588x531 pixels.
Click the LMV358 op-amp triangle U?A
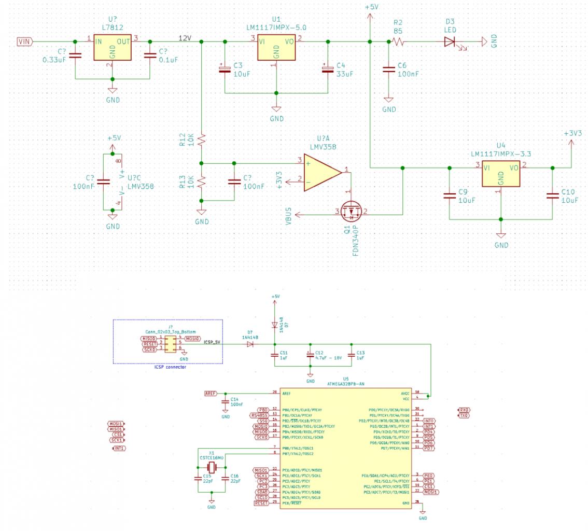coord(323,172)
